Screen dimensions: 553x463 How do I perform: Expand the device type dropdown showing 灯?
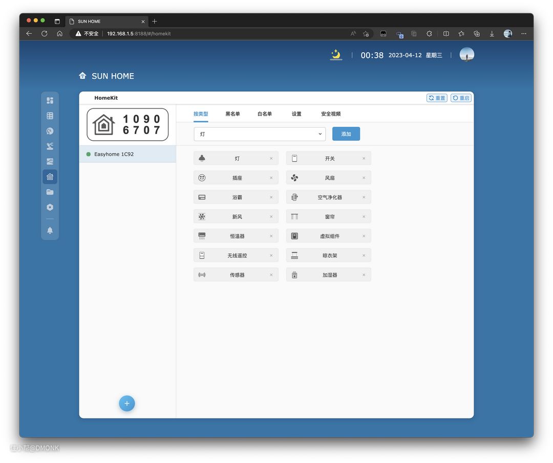click(x=260, y=134)
